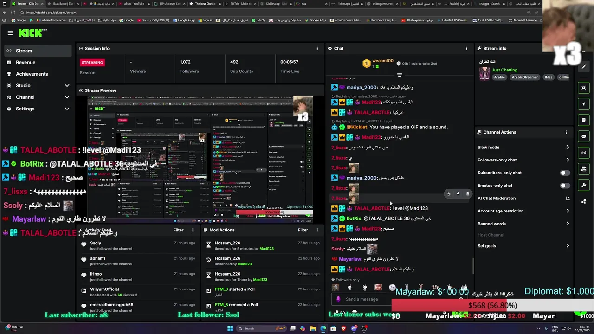The image size is (594, 334).
Task: Toggle Subscribers-only chat switch
Action: [x=564, y=173]
